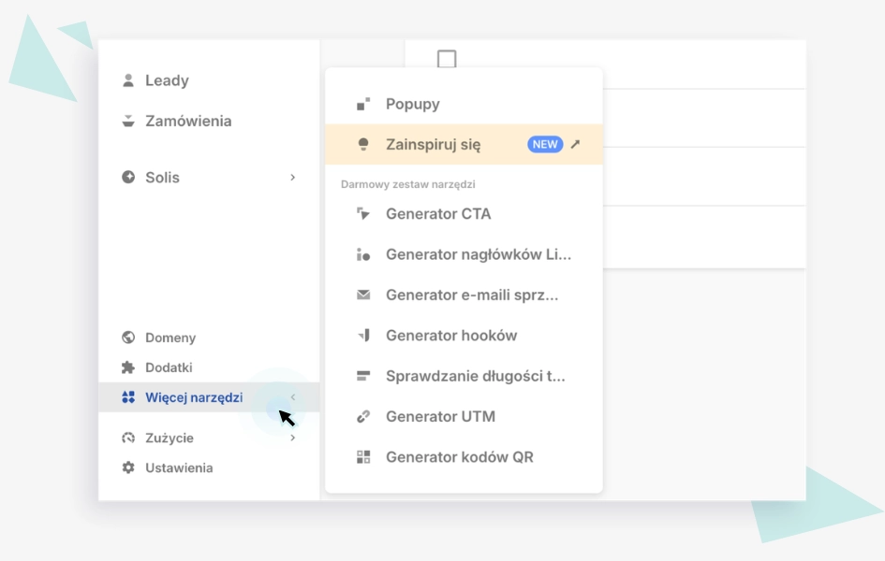Viewport: 885px width, 561px height.
Task: Click the Dodatki puzzle piece icon
Action: [128, 367]
